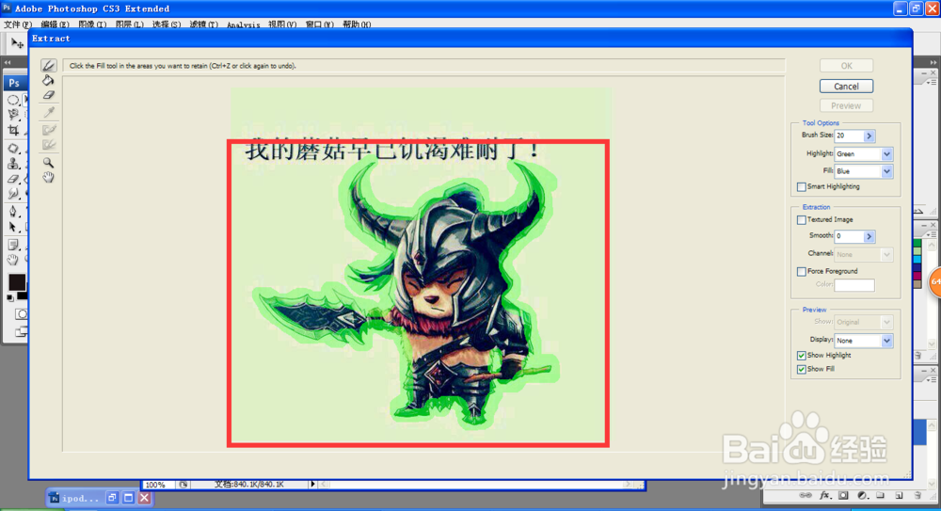This screenshot has height=511, width=941.
Task: Create a new group folder icon
Action: coord(881,495)
